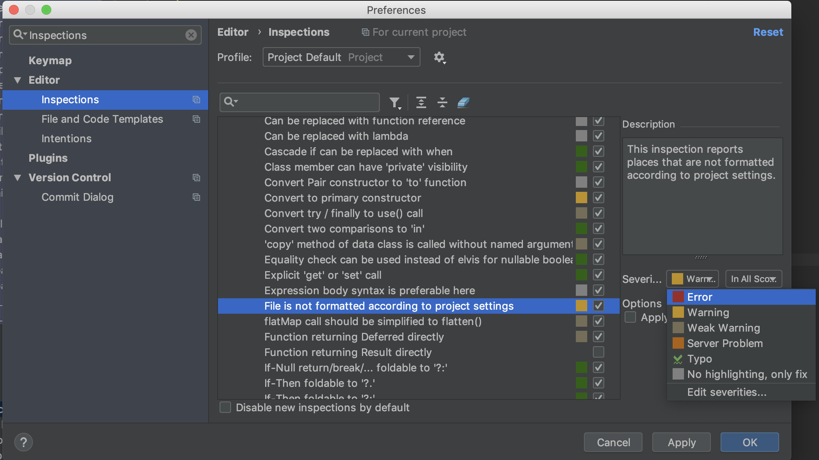Screen dimensions: 819x460
Task: Select Inspections in the settings tree
Action: tap(105, 100)
